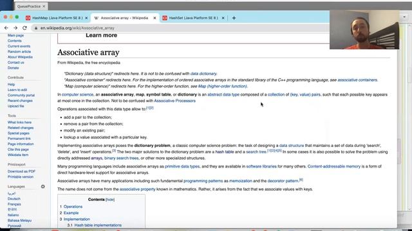
Task: Close the Associative array Wikipedia tab
Action: click(154, 18)
